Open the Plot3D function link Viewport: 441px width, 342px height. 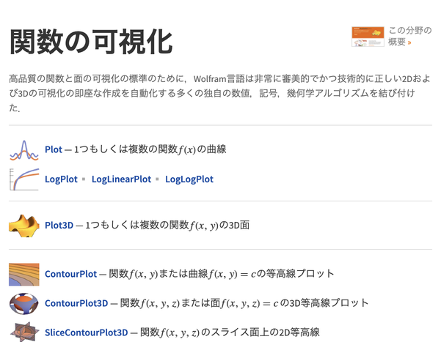point(59,225)
